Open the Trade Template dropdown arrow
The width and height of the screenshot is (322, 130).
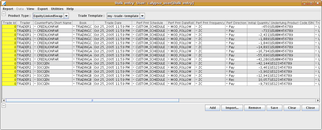142,16
